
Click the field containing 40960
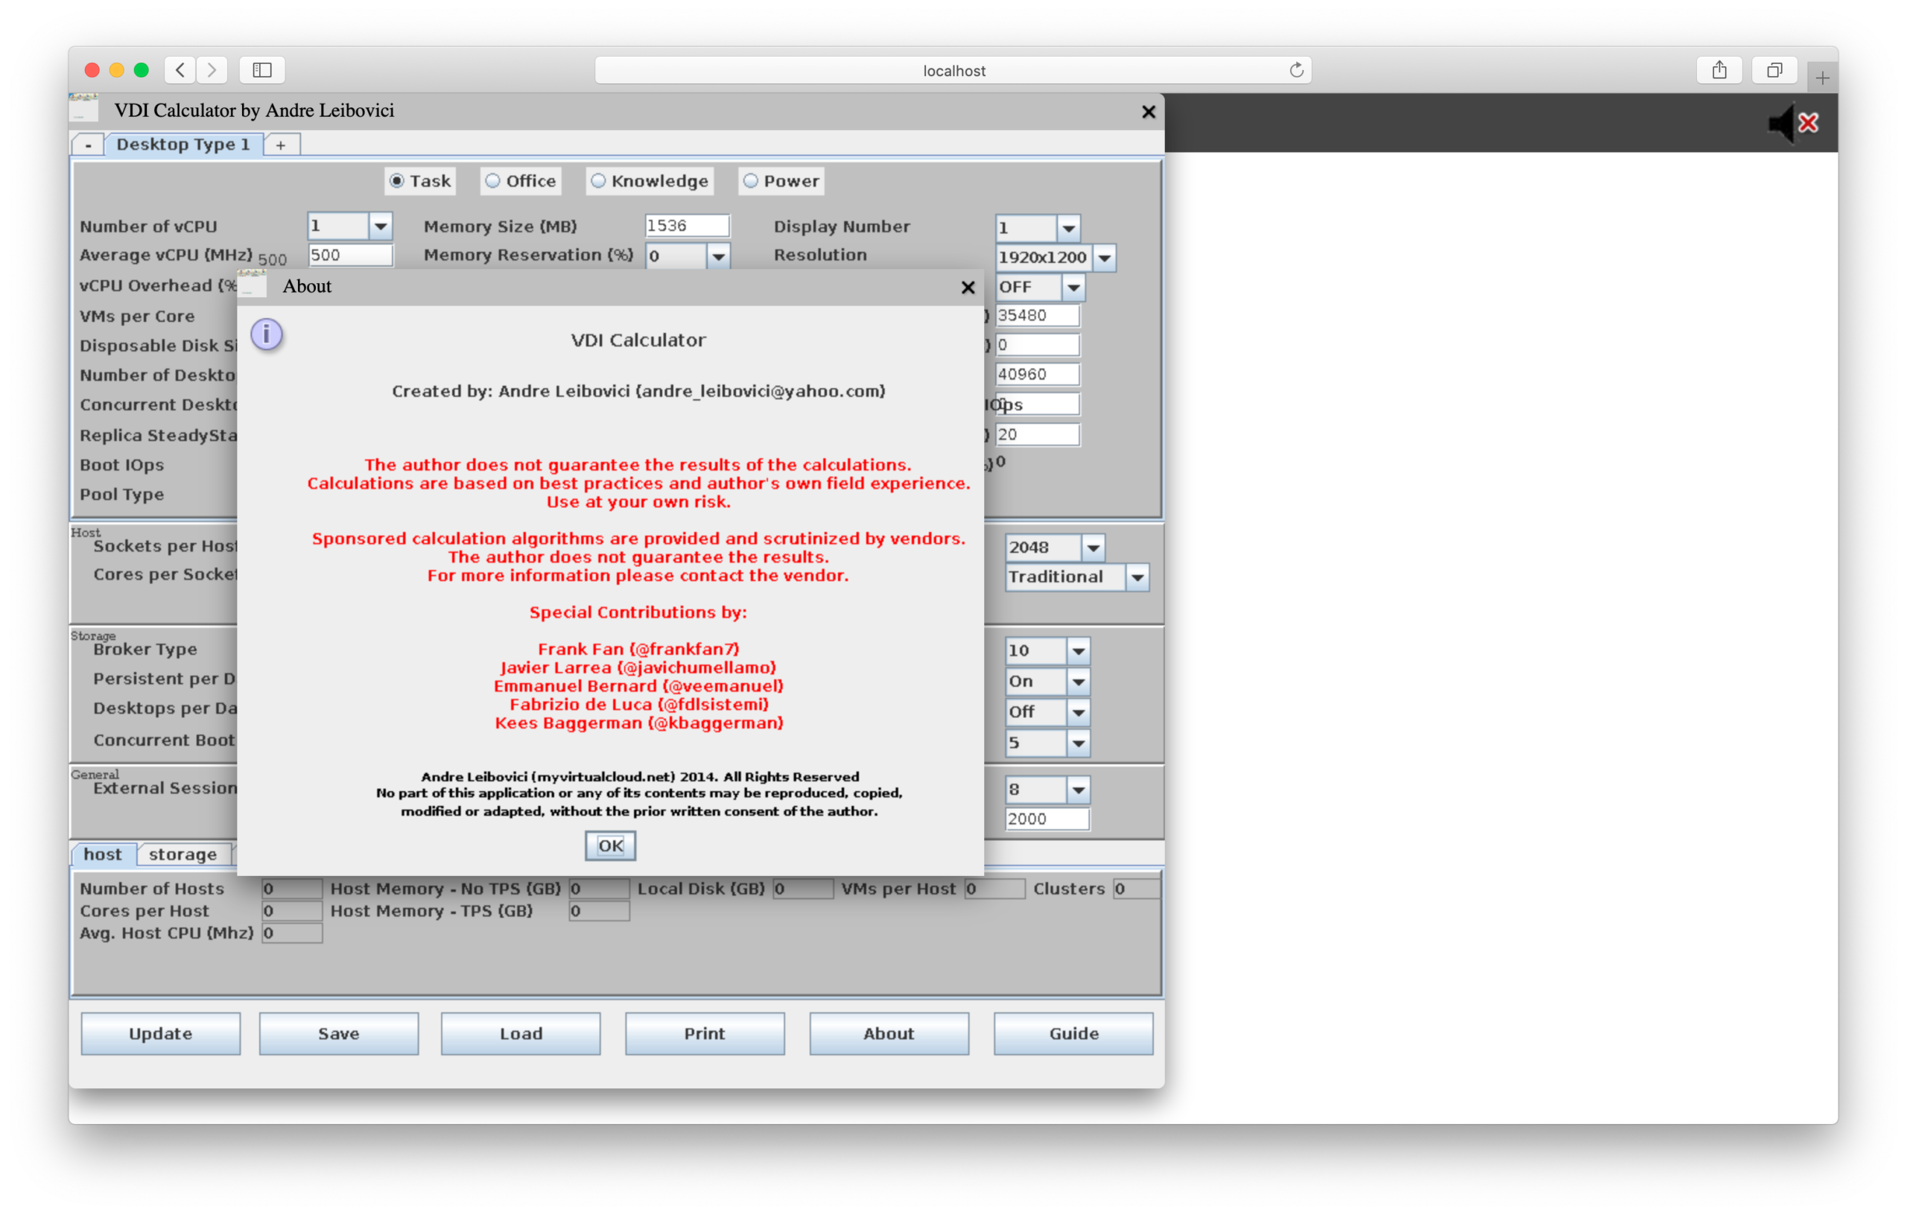[1037, 374]
